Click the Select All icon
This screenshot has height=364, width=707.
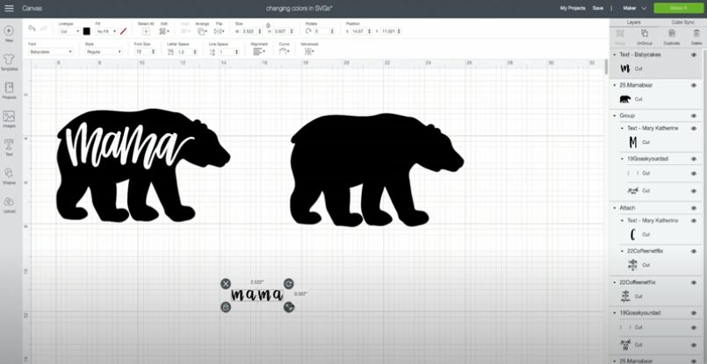click(146, 31)
